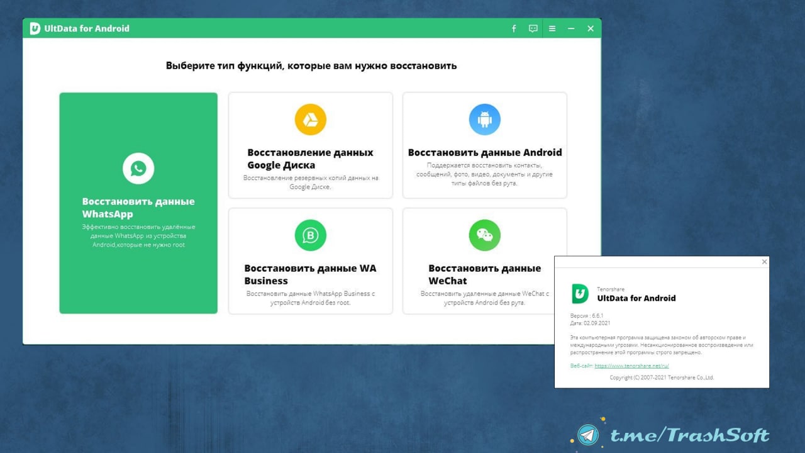The image size is (805, 453).
Task: Click the WeChat icon
Action: click(x=485, y=235)
